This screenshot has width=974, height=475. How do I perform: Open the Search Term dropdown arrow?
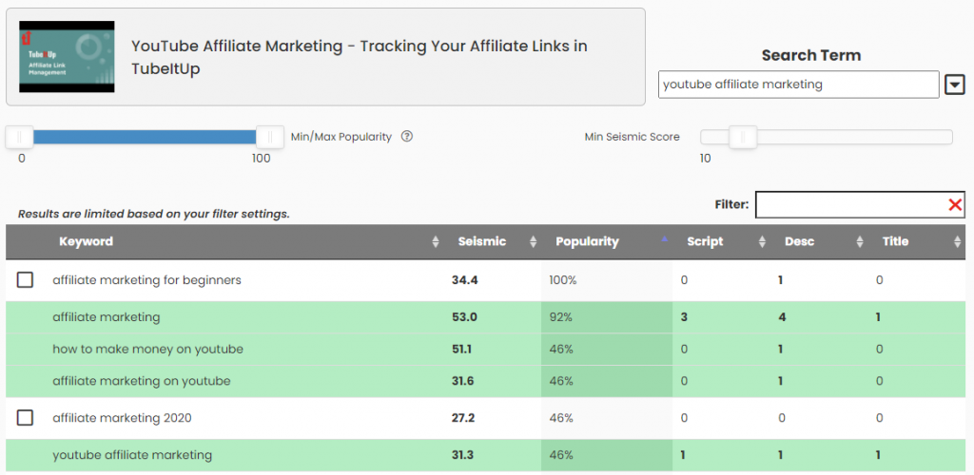pos(954,85)
